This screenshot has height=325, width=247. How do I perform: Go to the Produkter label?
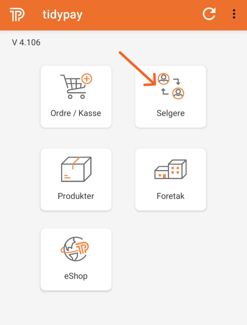(x=76, y=196)
